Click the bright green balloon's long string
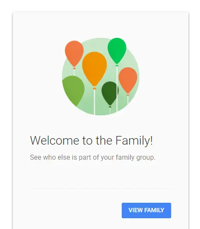The image size is (200, 229). click(x=117, y=89)
